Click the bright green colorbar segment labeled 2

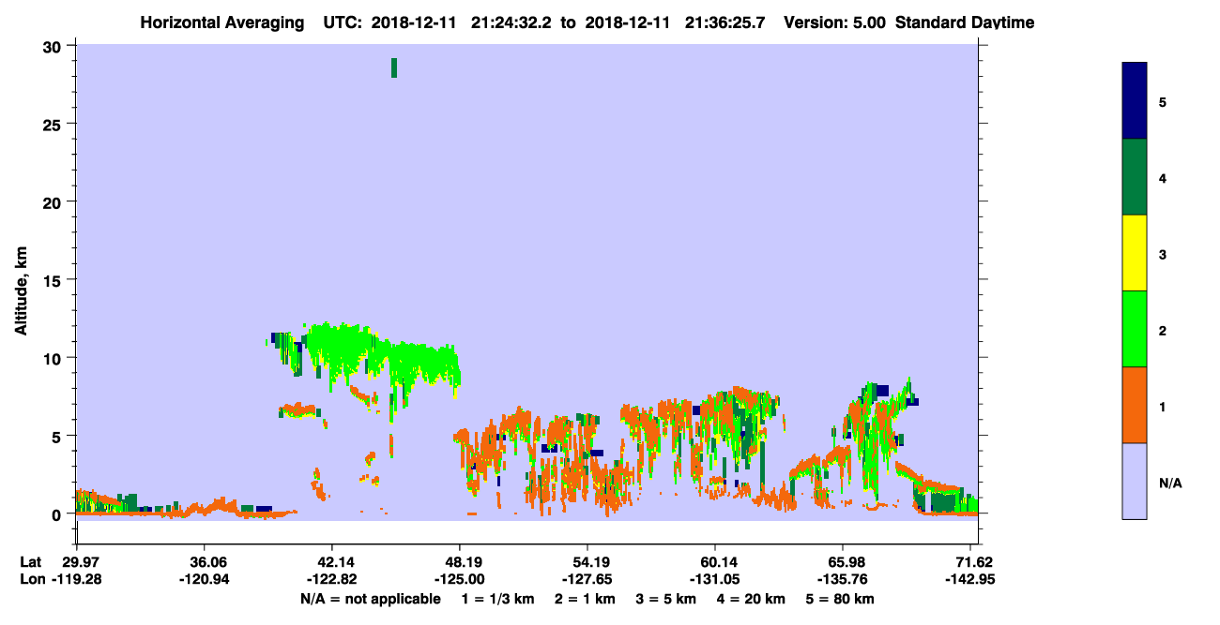1135,329
